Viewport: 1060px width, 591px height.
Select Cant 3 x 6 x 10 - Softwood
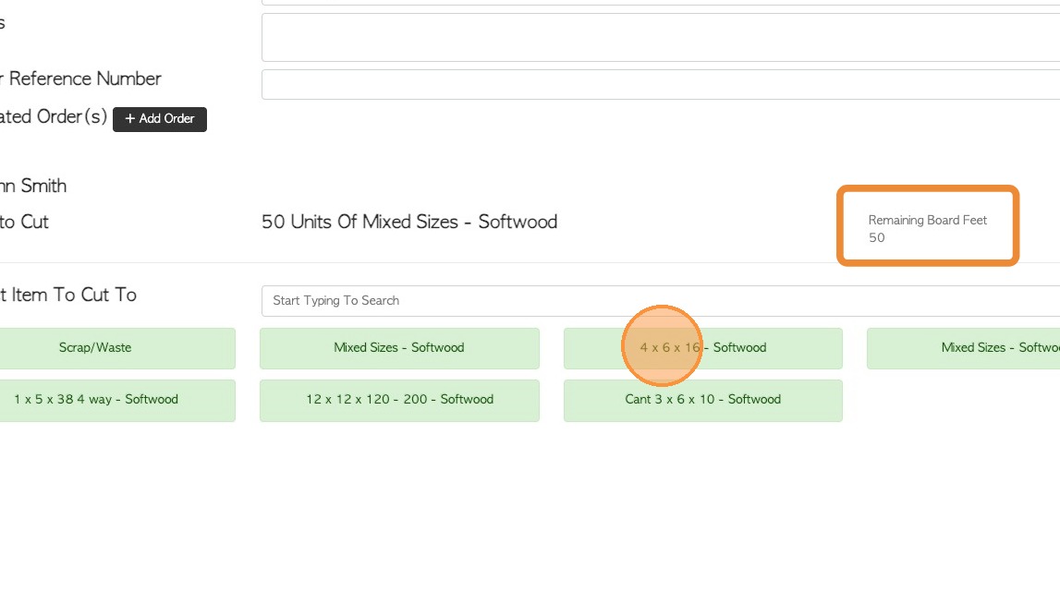703,400
